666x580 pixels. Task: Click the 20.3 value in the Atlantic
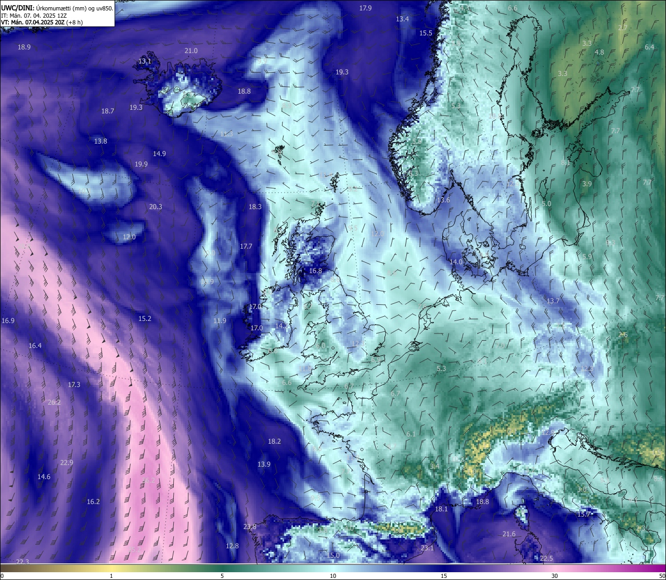156,207
